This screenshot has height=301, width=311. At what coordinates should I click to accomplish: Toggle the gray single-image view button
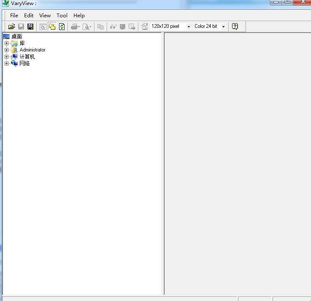[x=43, y=27]
